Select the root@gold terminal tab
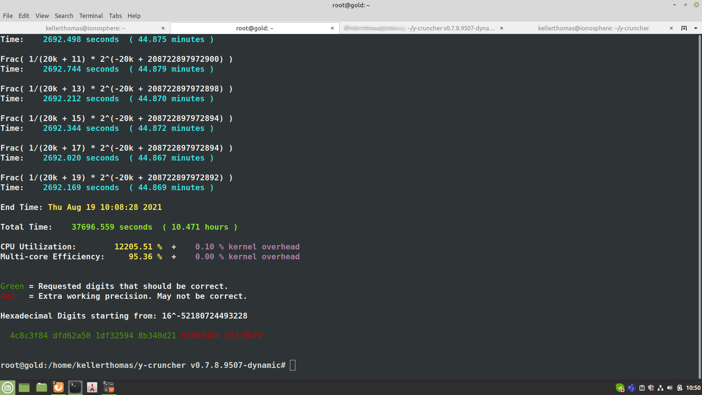Viewport: 702px width, 395px height. tap(254, 28)
